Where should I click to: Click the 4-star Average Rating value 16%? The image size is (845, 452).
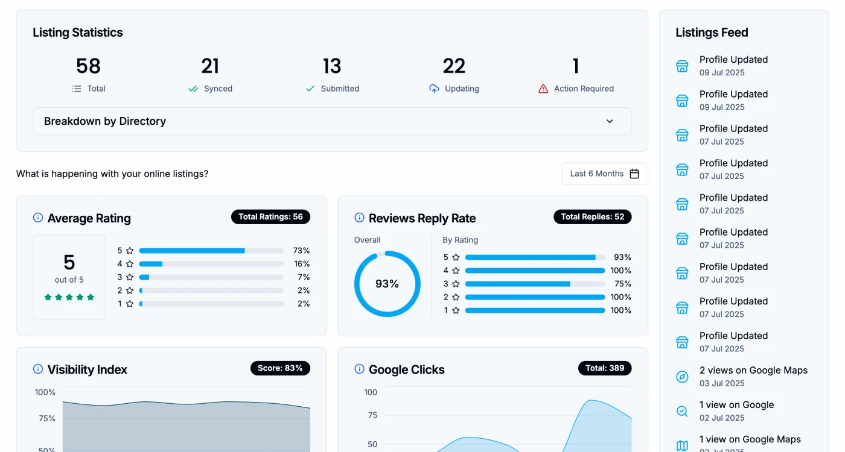tap(302, 264)
